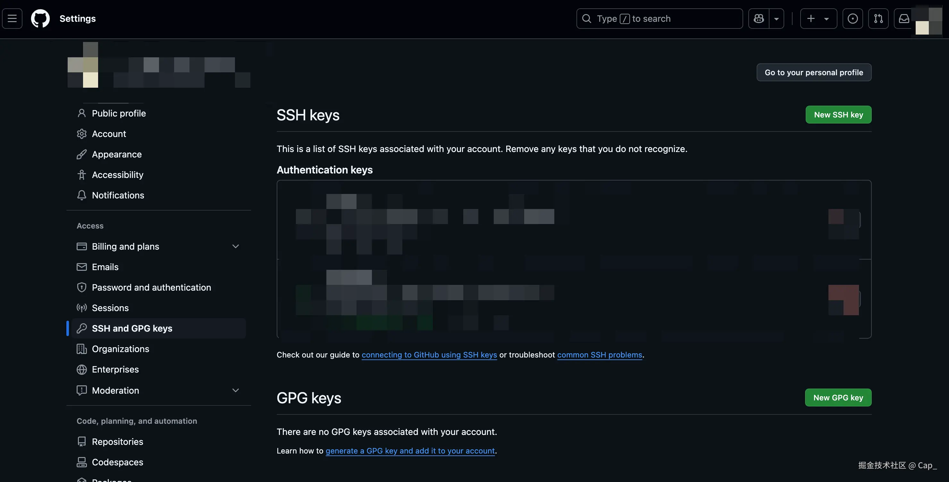Click the plus Create new icon
This screenshot has width=949, height=482.
click(811, 18)
